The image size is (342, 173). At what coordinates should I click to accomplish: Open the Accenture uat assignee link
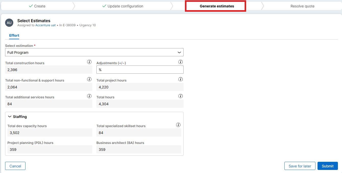click(x=45, y=25)
